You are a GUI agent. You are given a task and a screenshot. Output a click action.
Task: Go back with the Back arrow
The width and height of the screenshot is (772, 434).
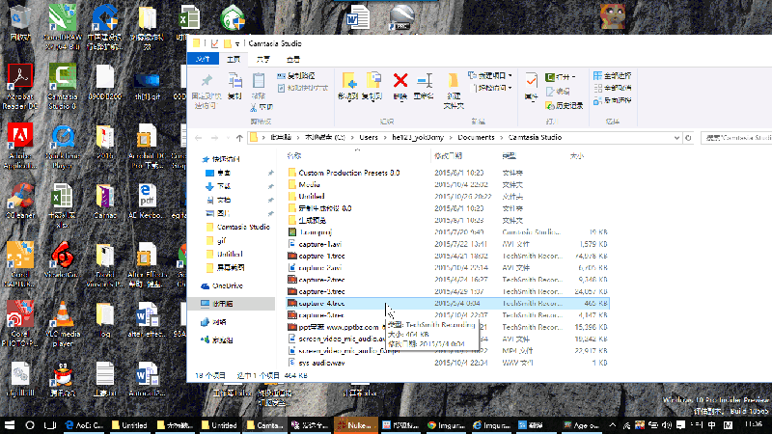click(199, 138)
